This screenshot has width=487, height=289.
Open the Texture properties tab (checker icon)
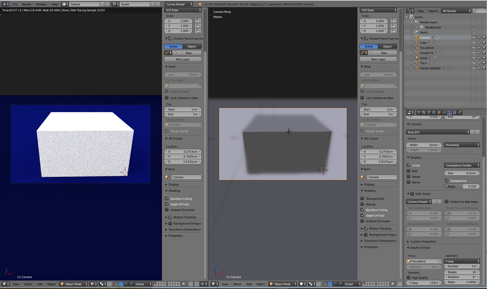(454, 113)
